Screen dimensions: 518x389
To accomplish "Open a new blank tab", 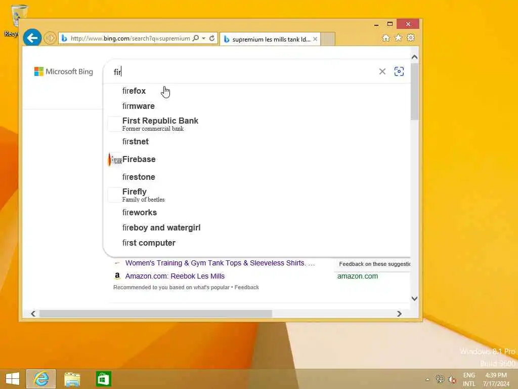I will (x=328, y=38).
